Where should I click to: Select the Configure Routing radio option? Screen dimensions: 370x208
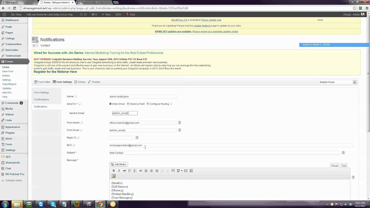[x=148, y=104]
